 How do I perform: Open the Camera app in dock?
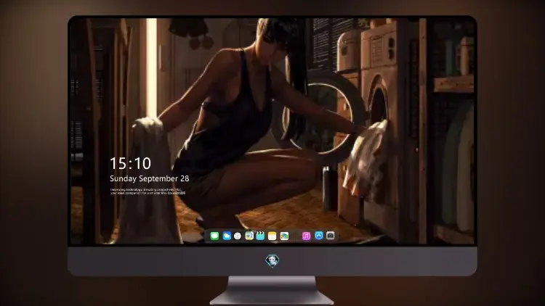(331, 236)
